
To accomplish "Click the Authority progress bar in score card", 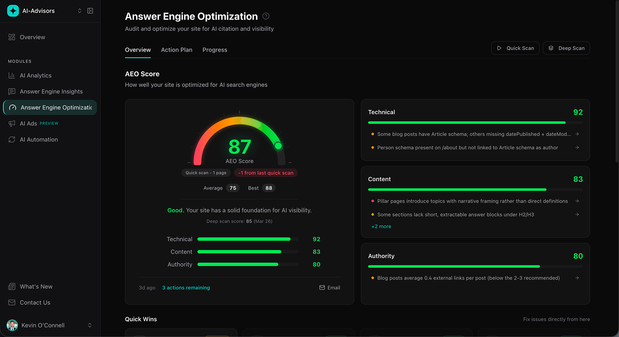I will [248, 265].
